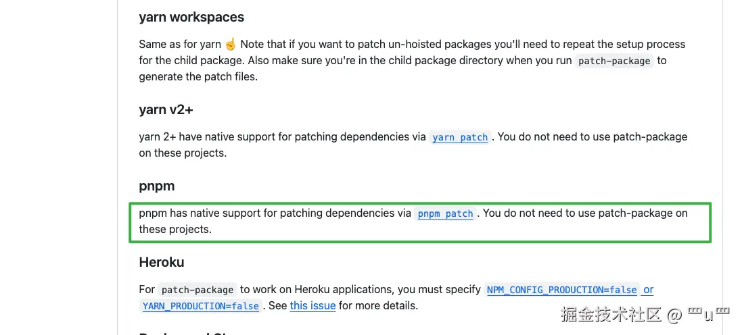Screen dimensions: 742x335
Task: Click the "Heroku" heading
Action: (x=162, y=262)
